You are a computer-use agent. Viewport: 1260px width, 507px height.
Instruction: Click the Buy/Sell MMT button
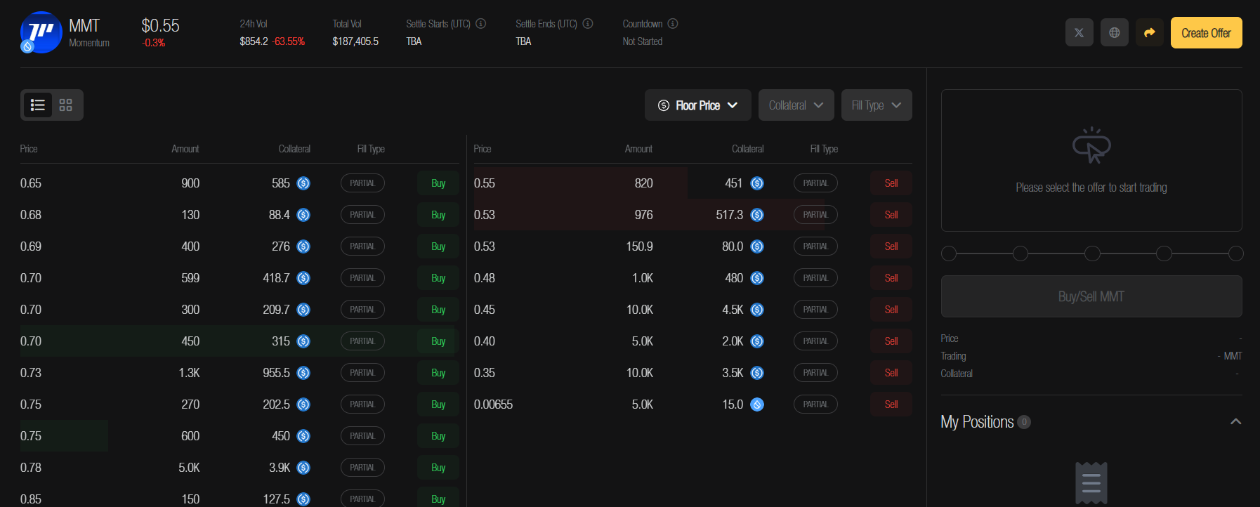[x=1091, y=296]
